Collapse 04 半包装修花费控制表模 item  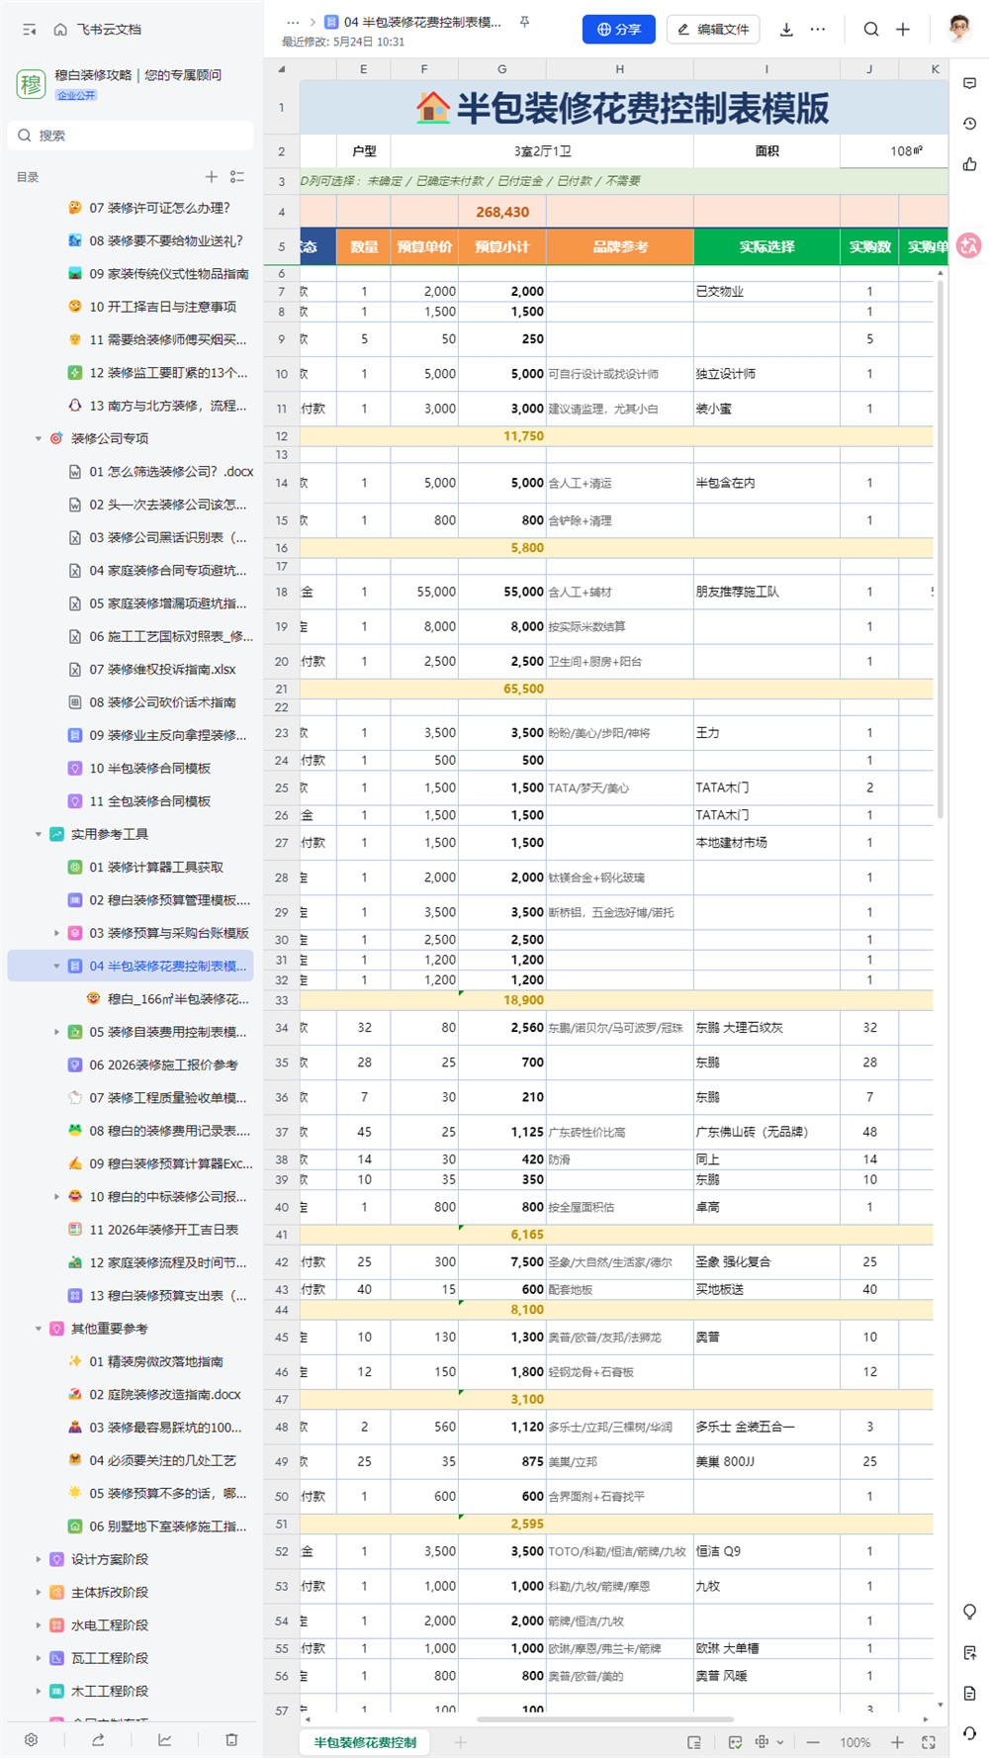(x=56, y=966)
